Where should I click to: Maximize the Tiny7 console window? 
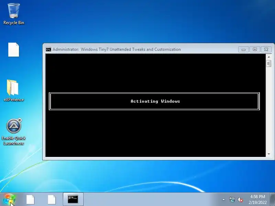tap(255, 49)
